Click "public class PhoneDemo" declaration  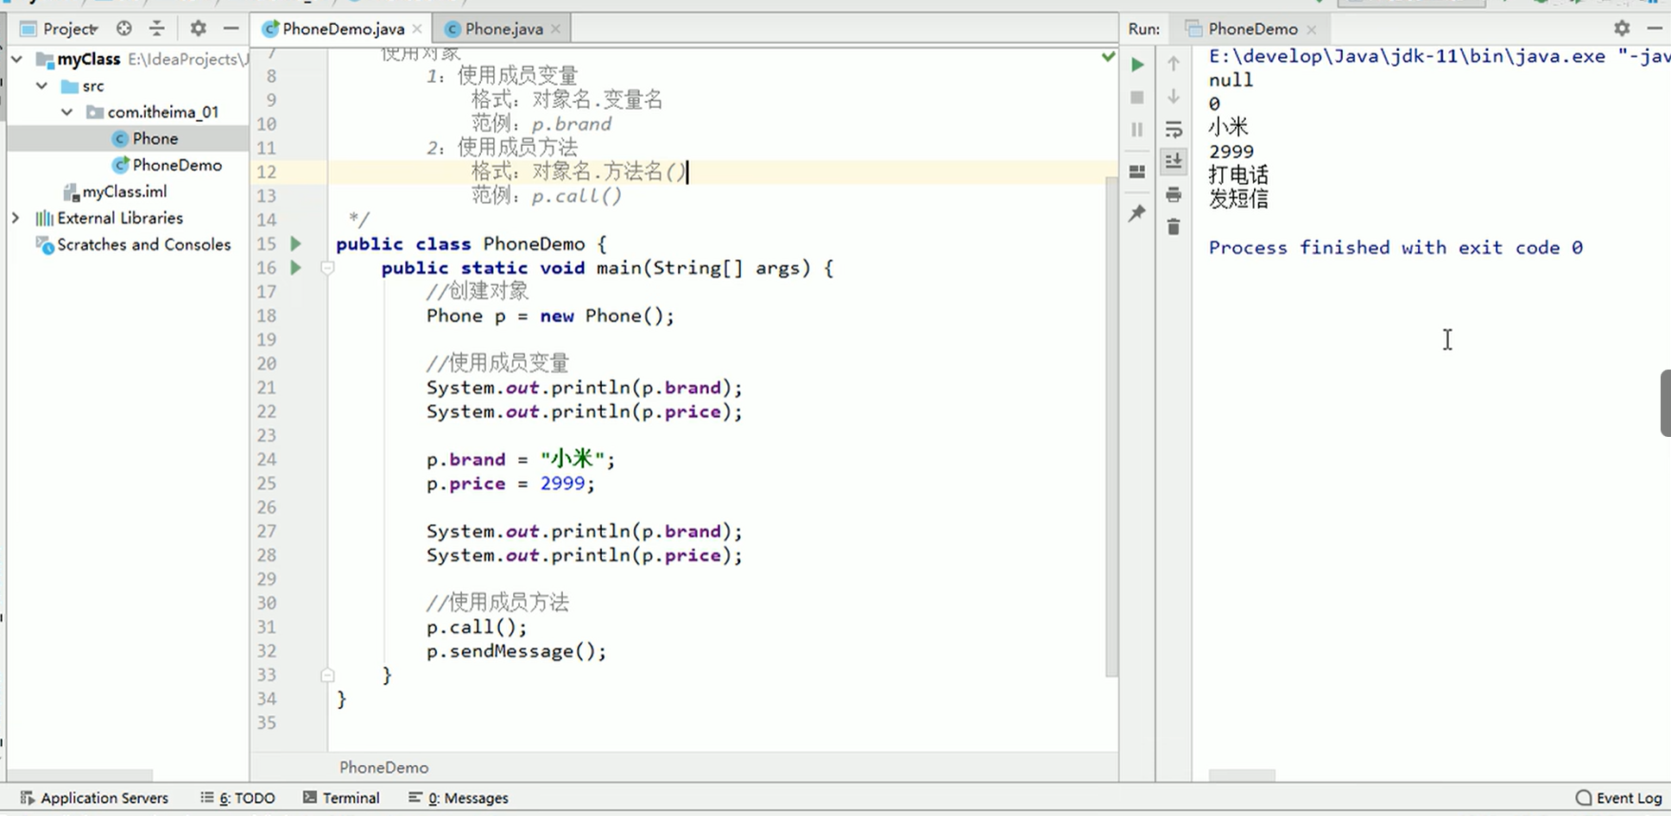[460, 244]
